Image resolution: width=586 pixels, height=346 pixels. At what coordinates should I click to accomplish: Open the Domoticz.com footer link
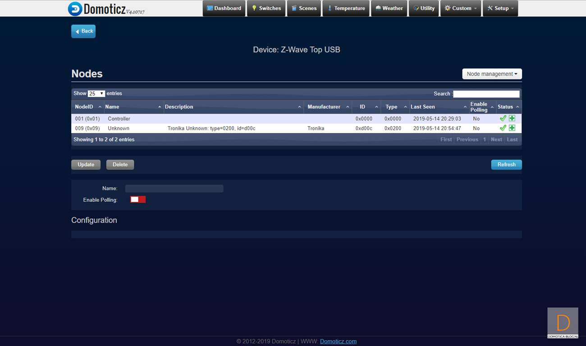point(338,341)
